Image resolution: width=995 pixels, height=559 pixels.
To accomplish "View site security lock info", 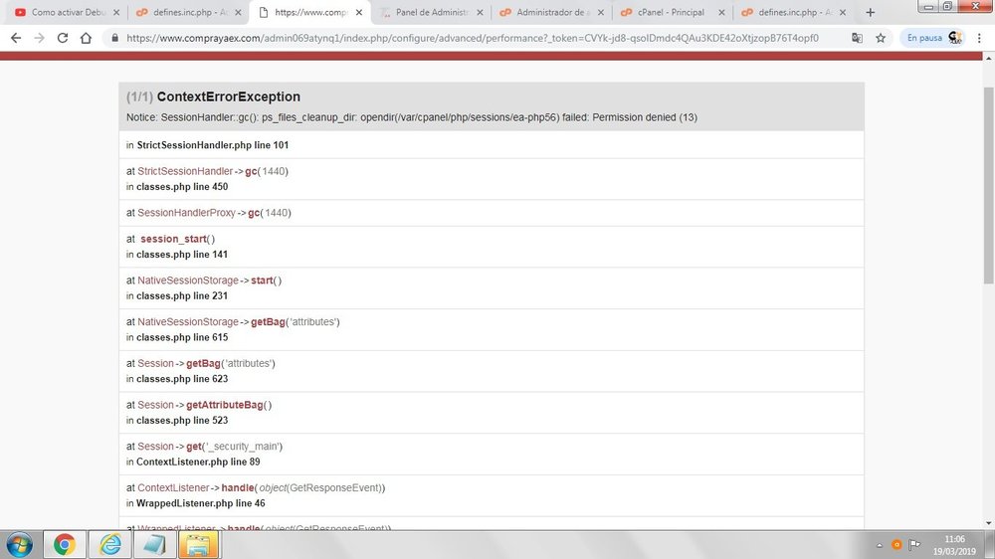I will [114, 38].
